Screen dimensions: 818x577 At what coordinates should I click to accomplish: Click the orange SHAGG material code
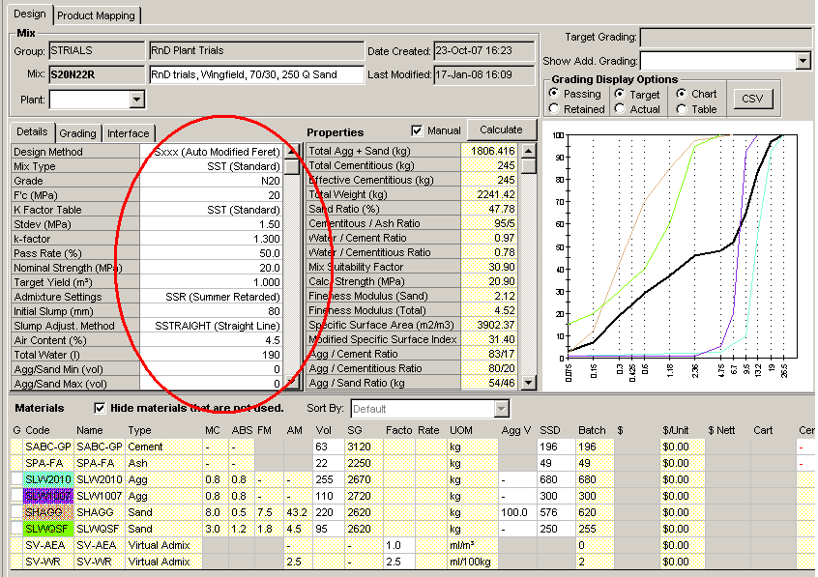coord(46,513)
